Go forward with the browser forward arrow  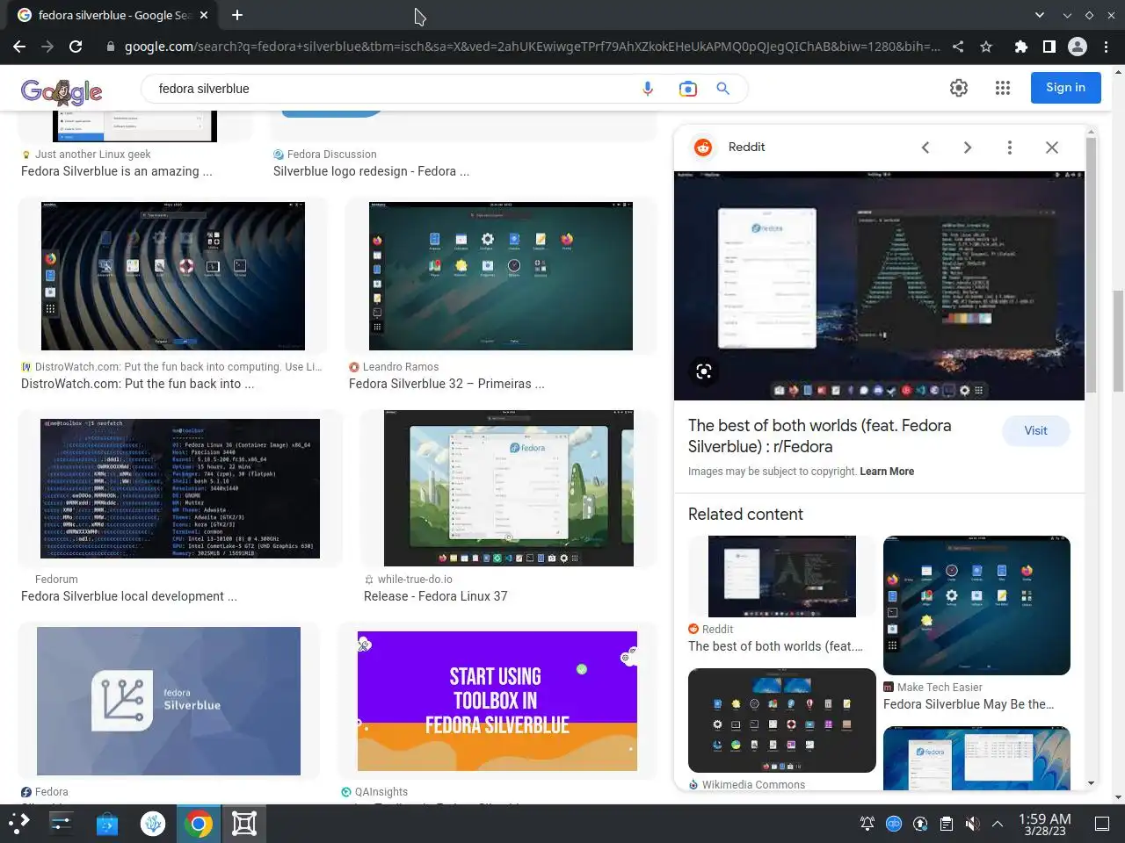(47, 47)
